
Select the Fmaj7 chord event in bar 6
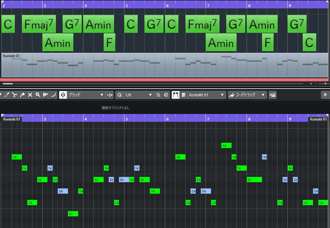(202, 24)
